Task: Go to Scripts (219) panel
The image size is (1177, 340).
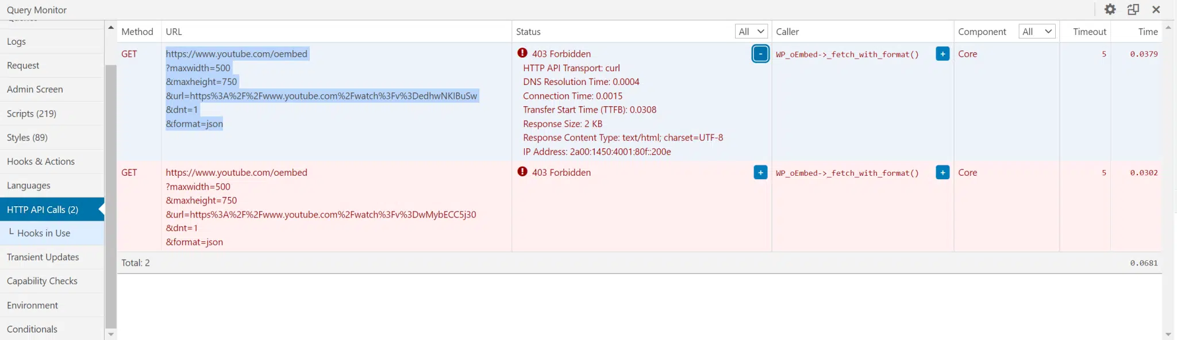Action: pyautogui.click(x=32, y=114)
